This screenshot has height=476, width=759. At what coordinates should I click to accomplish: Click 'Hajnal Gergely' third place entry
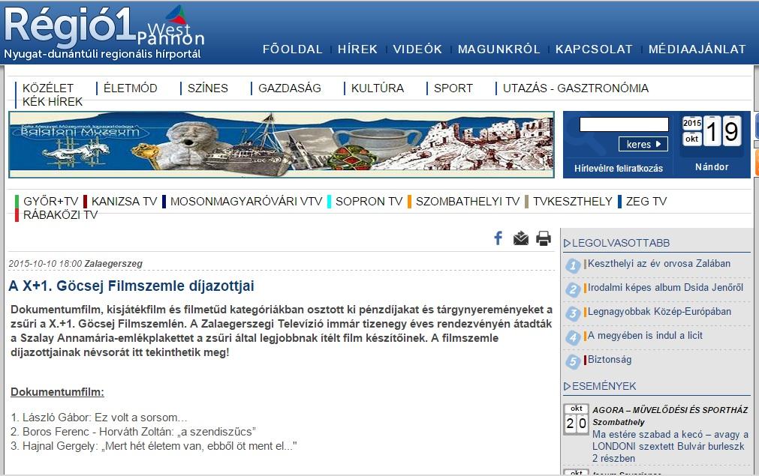click(153, 446)
